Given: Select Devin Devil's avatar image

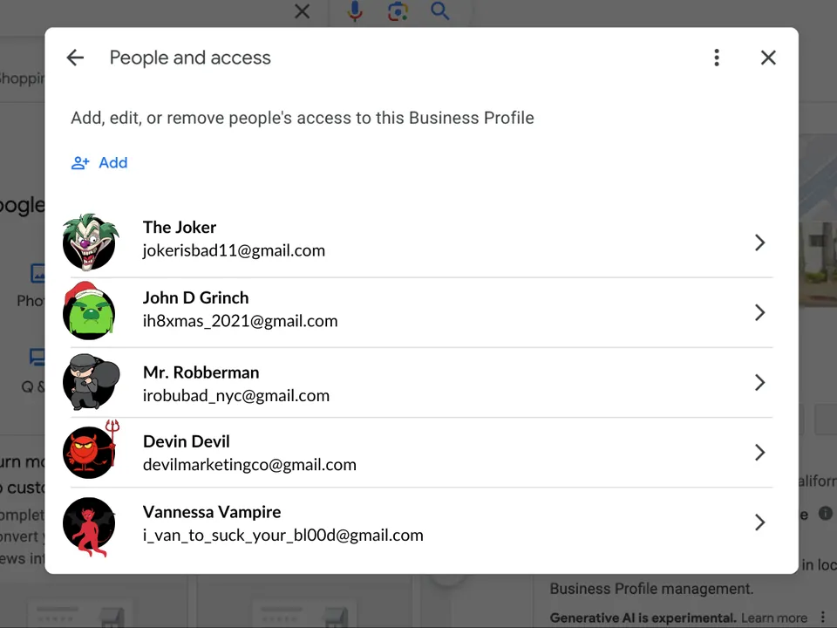Looking at the screenshot, I should [91, 451].
